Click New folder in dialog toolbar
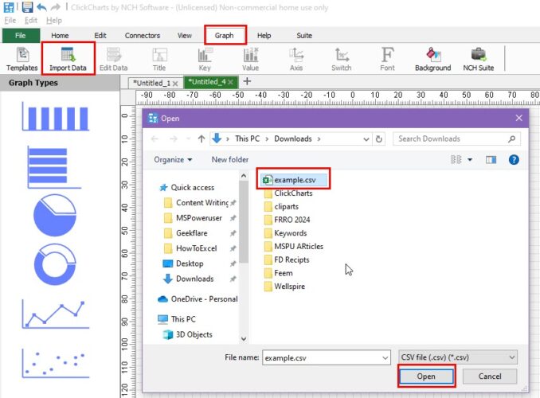Screen dimensions: 540x398 pos(230,160)
